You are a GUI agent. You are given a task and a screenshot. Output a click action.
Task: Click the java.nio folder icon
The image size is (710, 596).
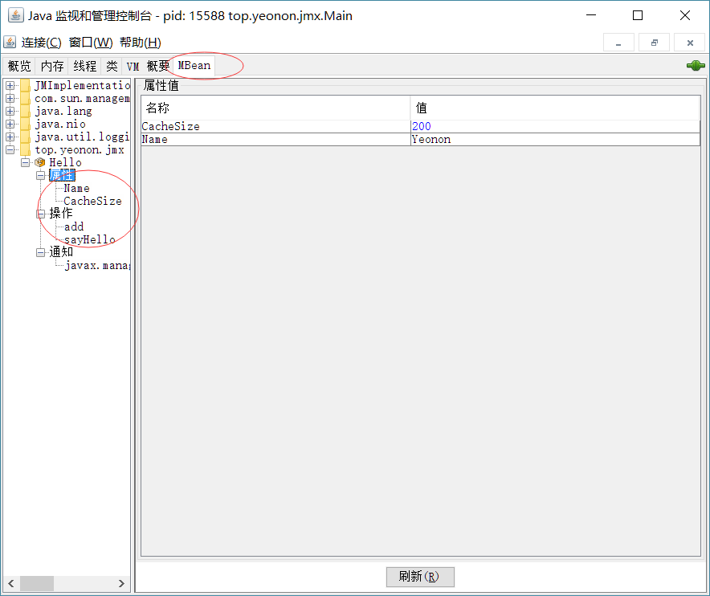pos(26,124)
